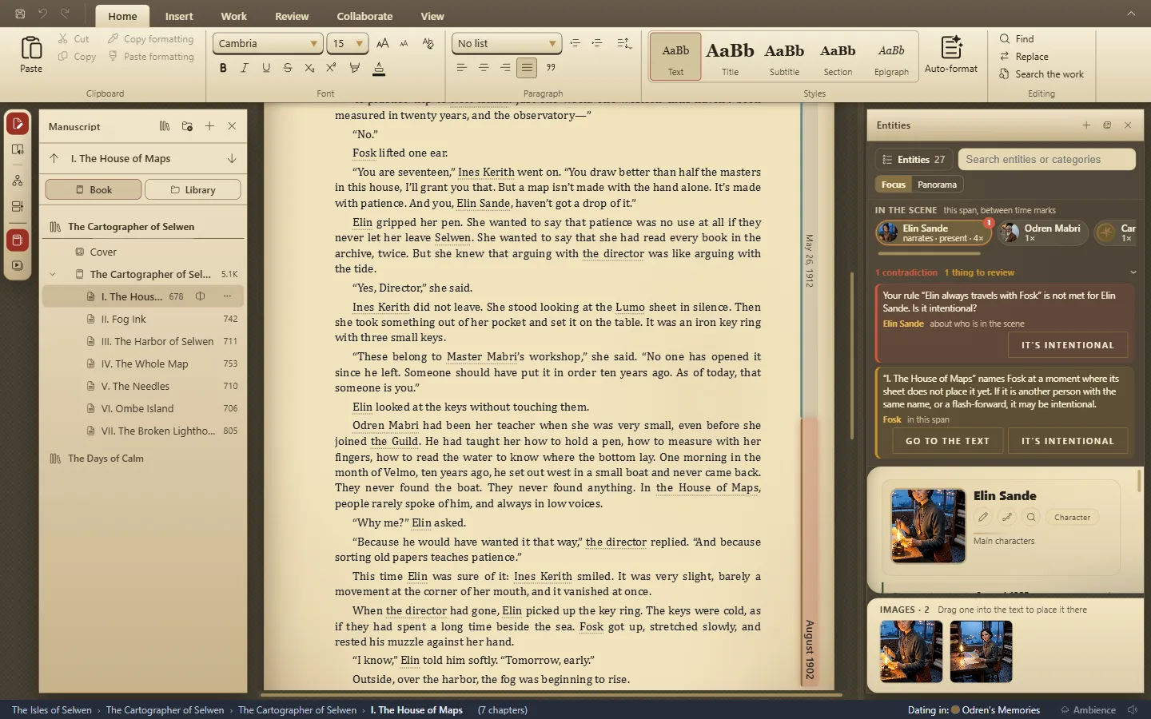The width and height of the screenshot is (1151, 719).
Task: Click Search the work in Editing
Action: 1041,74
